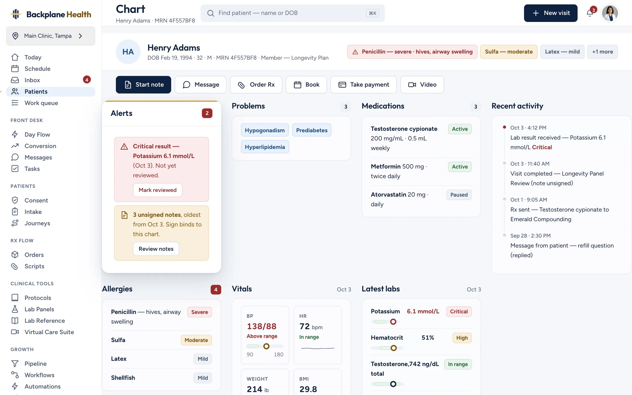The height and width of the screenshot is (395, 632).
Task: Click the Alerts count badge
Action: click(x=207, y=113)
